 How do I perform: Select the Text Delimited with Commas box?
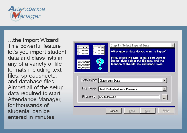pos(132,89)
